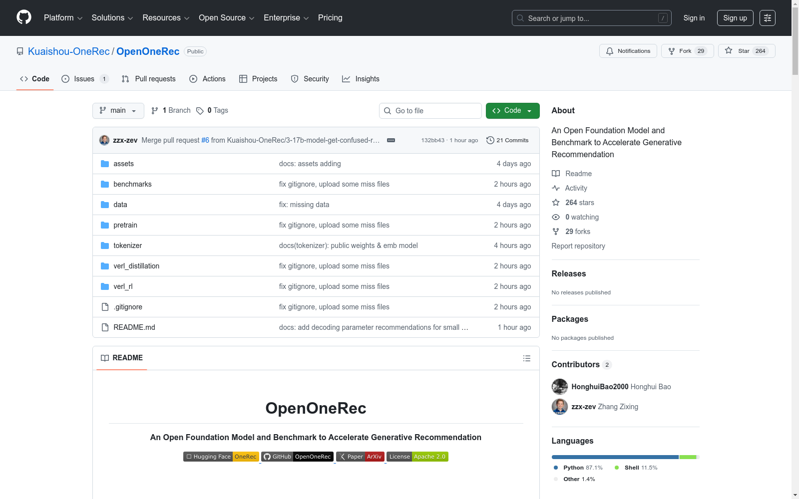
Task: Open the GitHub OpenOneRec badge
Action: 297,457
